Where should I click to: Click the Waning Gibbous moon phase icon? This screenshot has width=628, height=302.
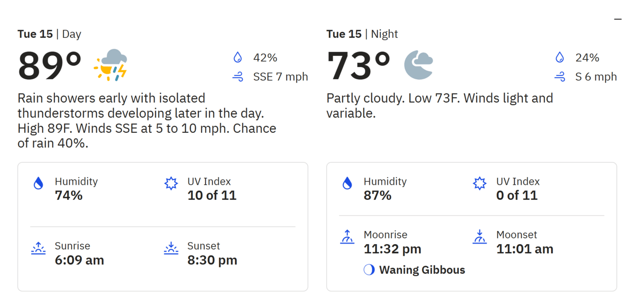369,270
